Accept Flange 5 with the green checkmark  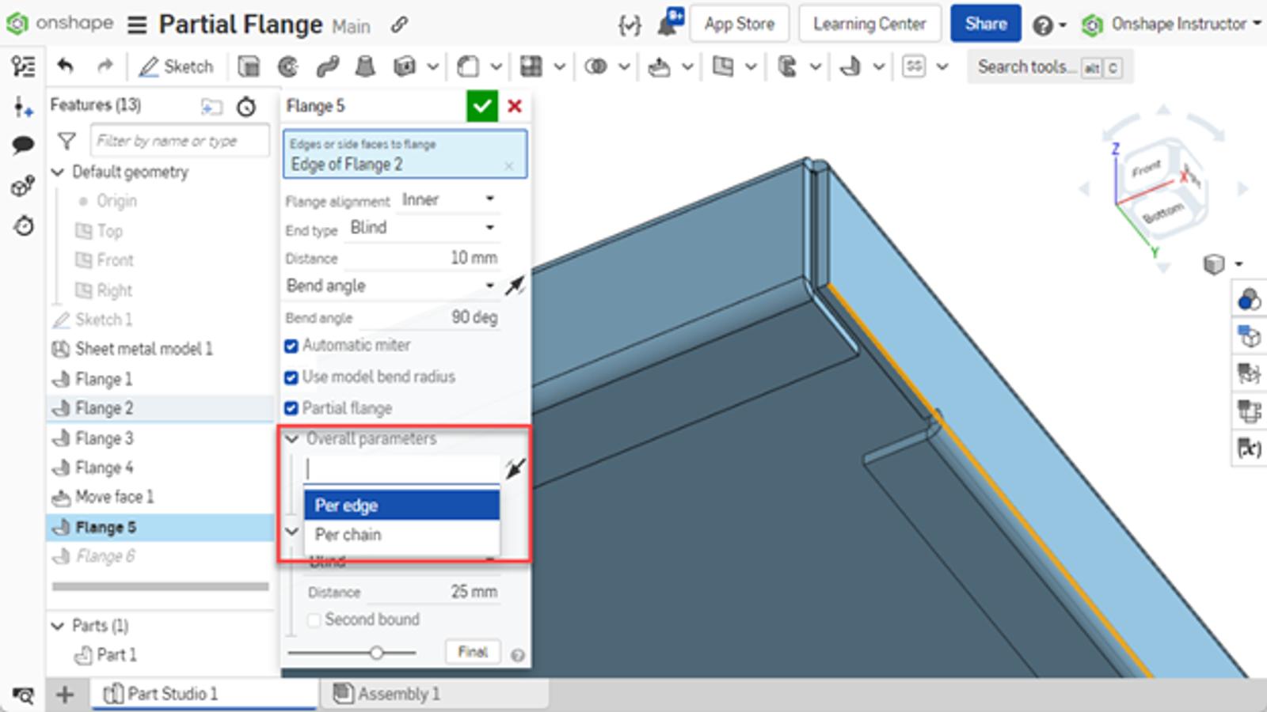point(483,105)
